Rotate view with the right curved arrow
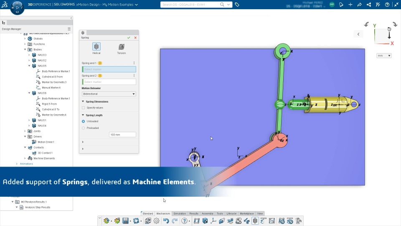 pos(395,24)
